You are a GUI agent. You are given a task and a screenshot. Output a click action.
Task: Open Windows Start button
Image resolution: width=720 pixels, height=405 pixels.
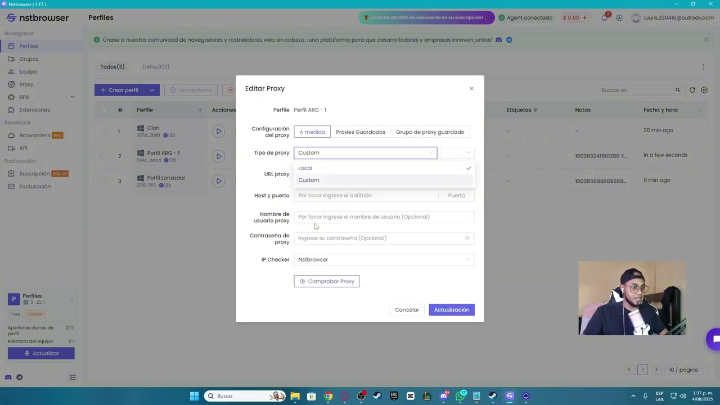tap(194, 396)
